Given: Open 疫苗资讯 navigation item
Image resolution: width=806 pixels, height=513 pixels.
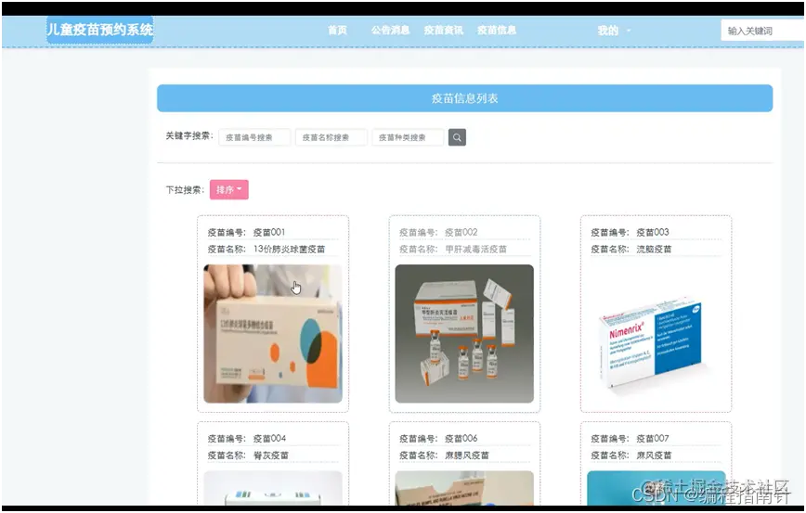Looking at the screenshot, I should pyautogui.click(x=443, y=31).
